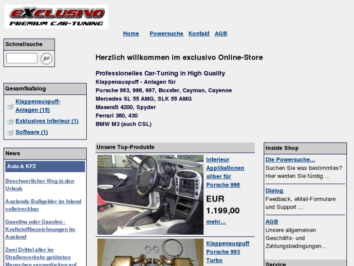This screenshot has width=354, height=266.
Task: Open the Software (1) category
Action: [x=32, y=132]
